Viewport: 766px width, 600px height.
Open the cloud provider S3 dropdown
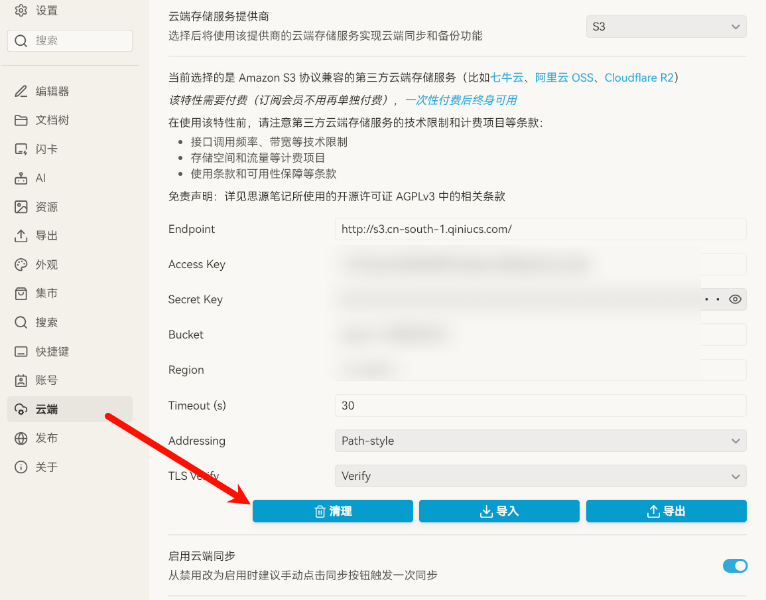point(666,27)
